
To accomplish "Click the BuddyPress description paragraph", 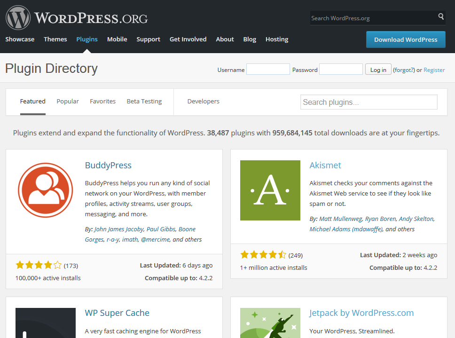I will point(148,198).
